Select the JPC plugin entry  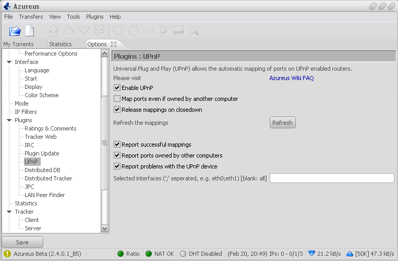29,187
